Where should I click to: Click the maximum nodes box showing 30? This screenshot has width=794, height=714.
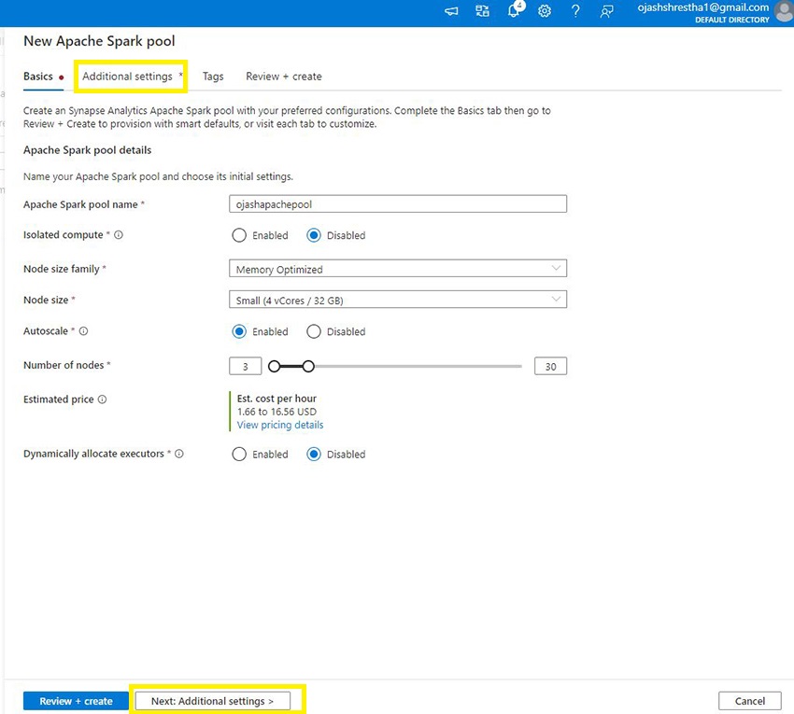(550, 367)
